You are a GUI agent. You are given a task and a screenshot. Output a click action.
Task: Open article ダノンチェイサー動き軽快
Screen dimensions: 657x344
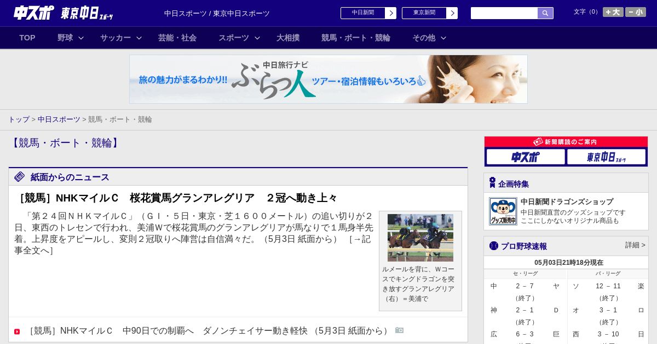tap(209, 330)
